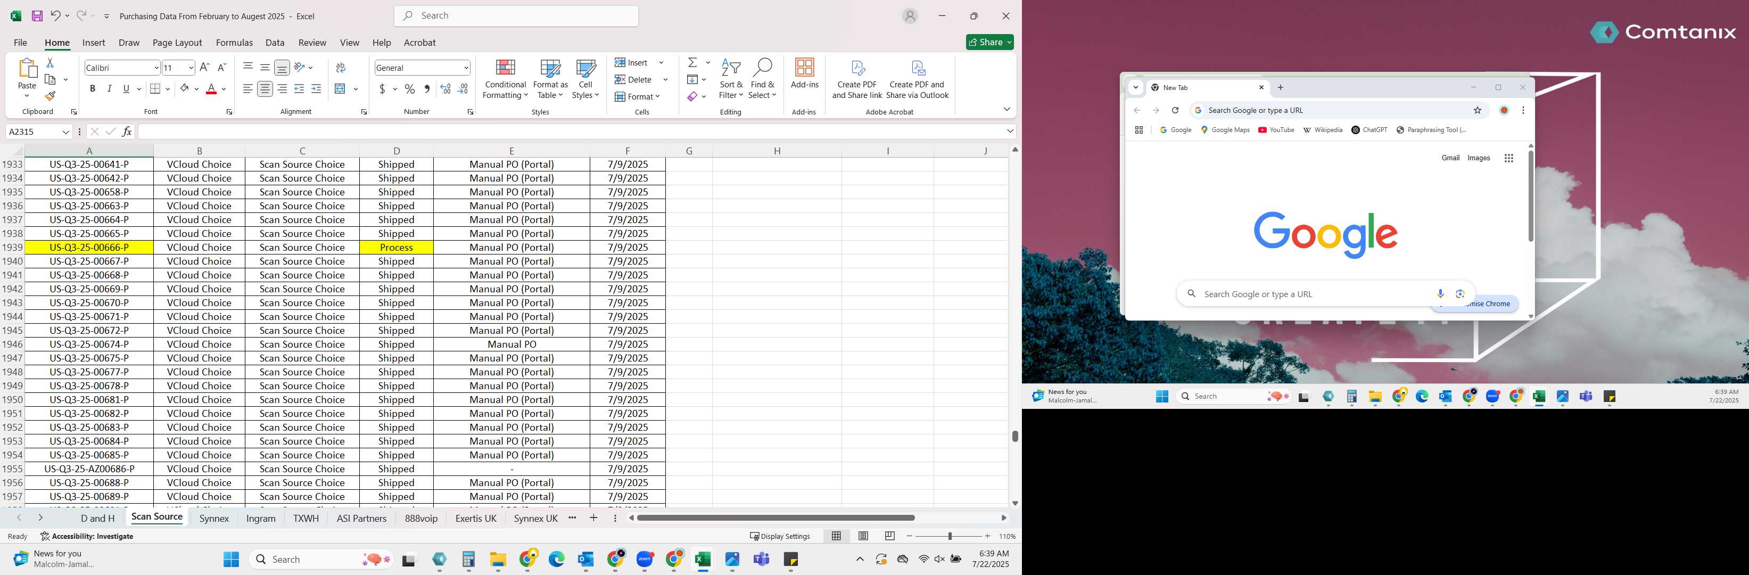Open the Font name Calibri dropdown
1749x575 pixels.
156,68
